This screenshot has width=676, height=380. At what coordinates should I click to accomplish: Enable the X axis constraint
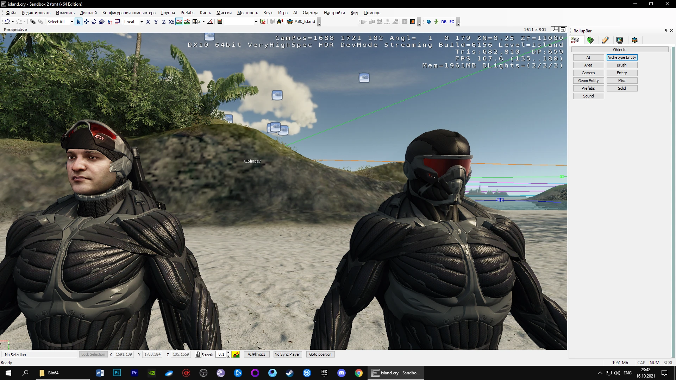(x=148, y=21)
